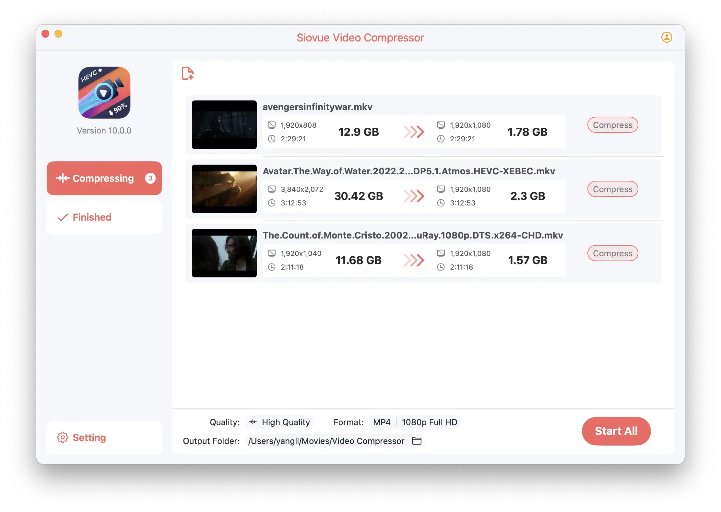Click output resolution icon beside 2.3 GB
This screenshot has width=721, height=512.
(441, 189)
